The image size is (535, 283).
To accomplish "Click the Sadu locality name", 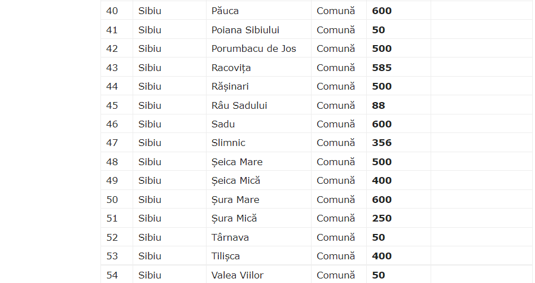I will 223,124.
